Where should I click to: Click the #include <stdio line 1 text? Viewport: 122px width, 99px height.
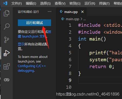(x=100, y=25)
